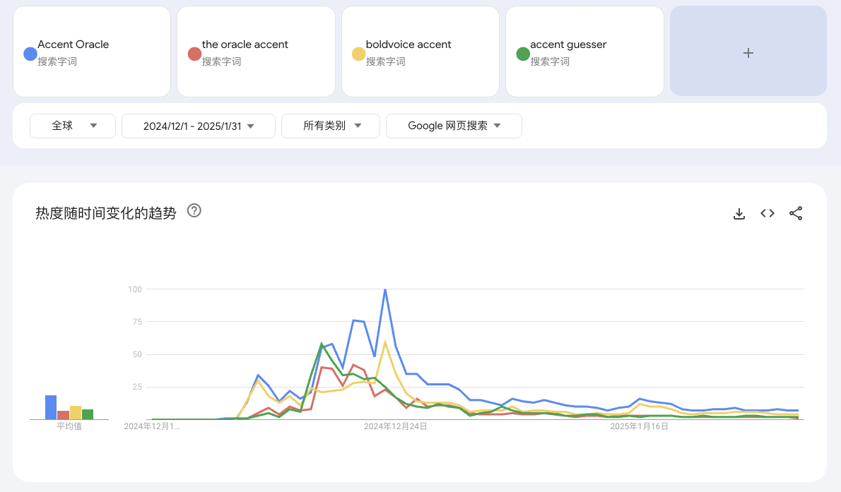The height and width of the screenshot is (492, 841).
Task: Click the green average bar in 平均值
Action: [x=88, y=414]
